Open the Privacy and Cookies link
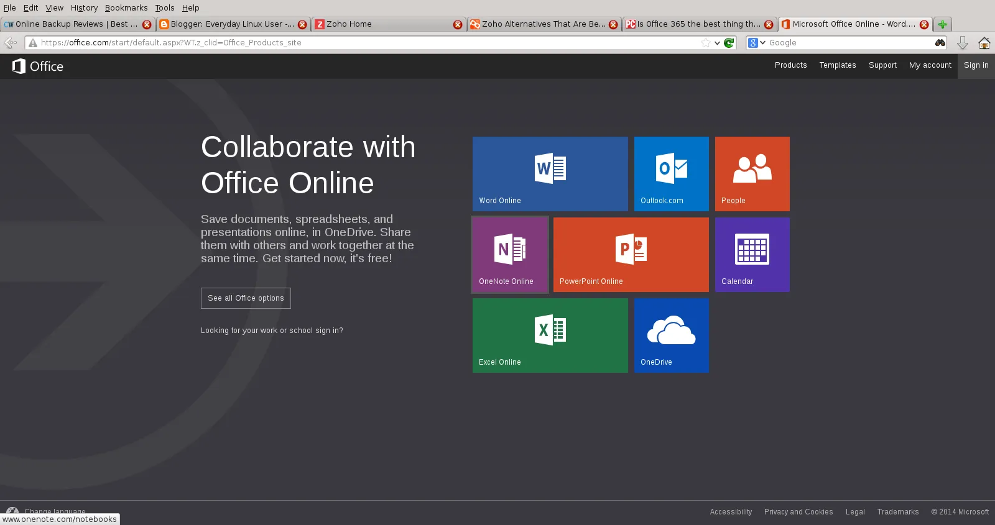This screenshot has width=995, height=525. (798, 512)
